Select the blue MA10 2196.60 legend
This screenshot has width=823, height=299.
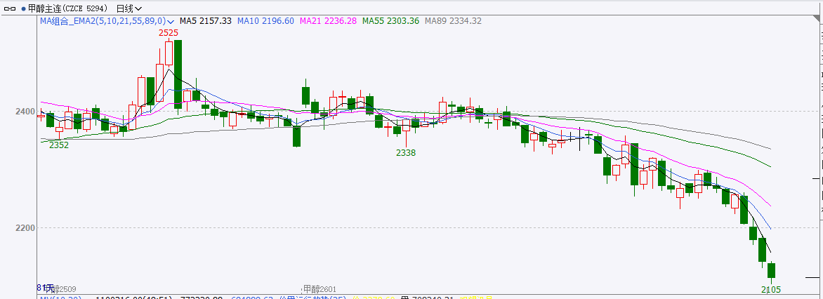[265, 21]
